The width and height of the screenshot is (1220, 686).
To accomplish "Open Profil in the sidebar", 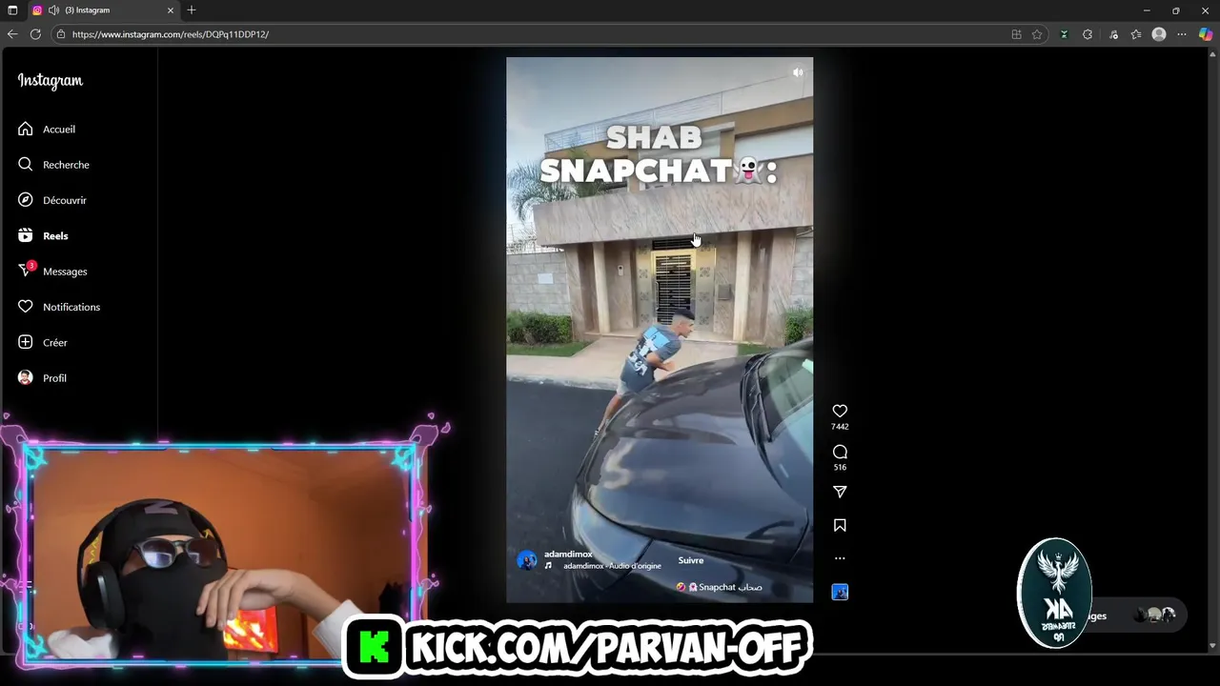I will 42,378.
